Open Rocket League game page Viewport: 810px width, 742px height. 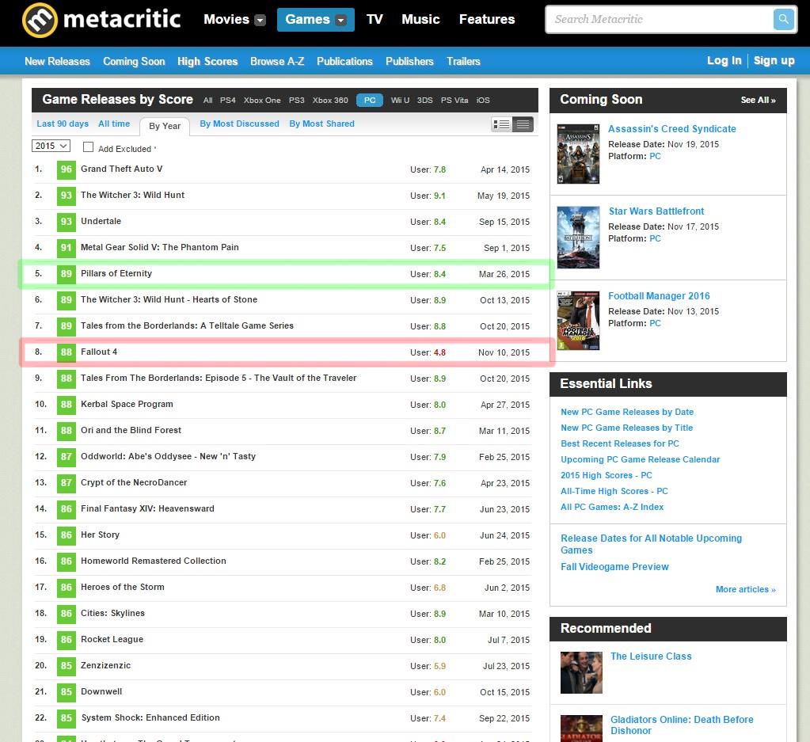(112, 639)
